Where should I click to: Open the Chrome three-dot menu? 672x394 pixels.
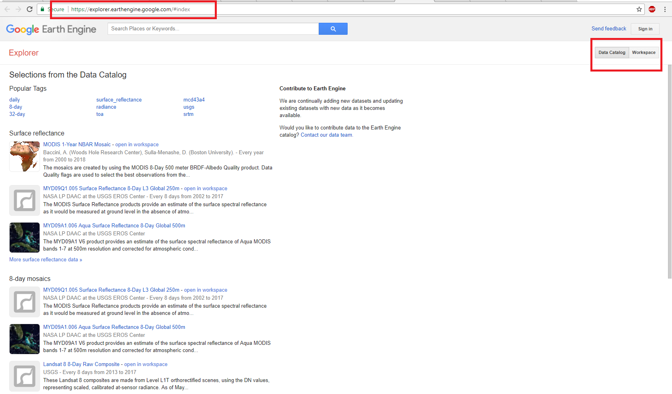[665, 9]
